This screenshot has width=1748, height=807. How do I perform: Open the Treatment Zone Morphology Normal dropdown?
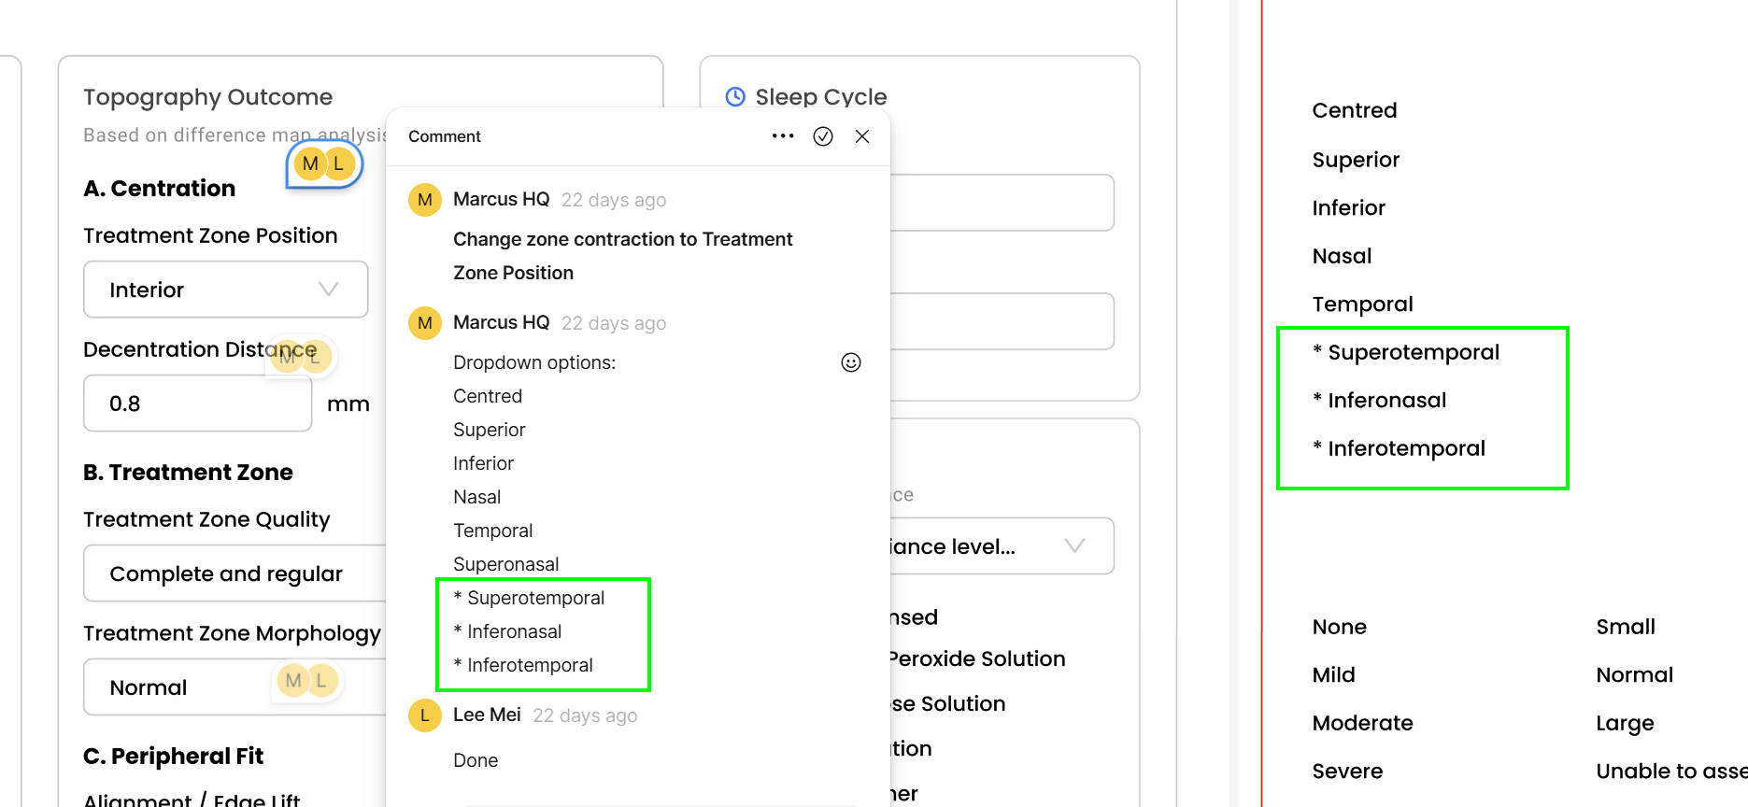tap(235, 687)
